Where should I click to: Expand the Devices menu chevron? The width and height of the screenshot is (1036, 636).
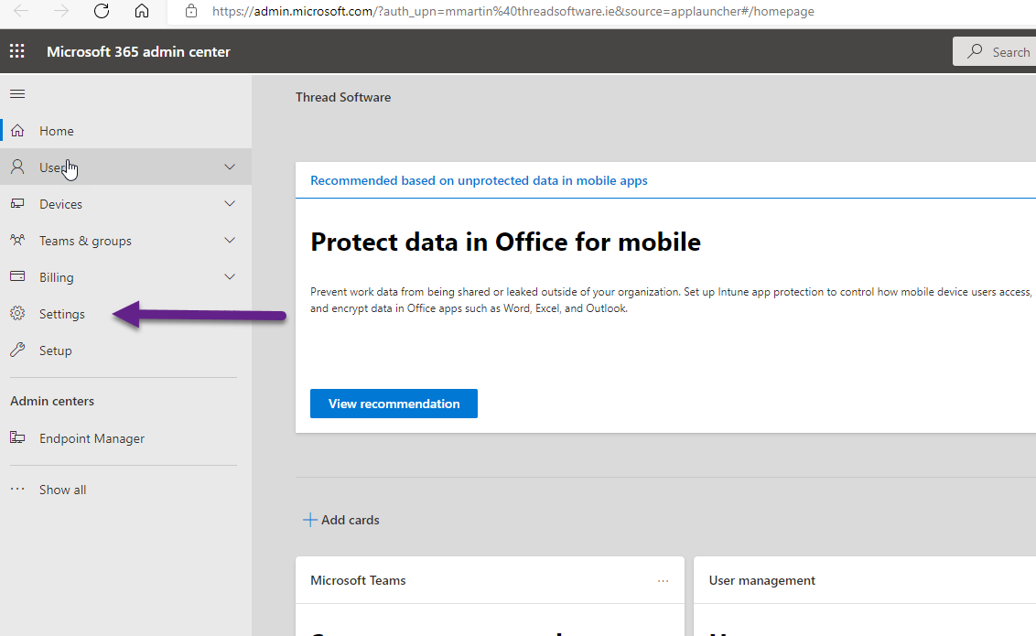(230, 203)
